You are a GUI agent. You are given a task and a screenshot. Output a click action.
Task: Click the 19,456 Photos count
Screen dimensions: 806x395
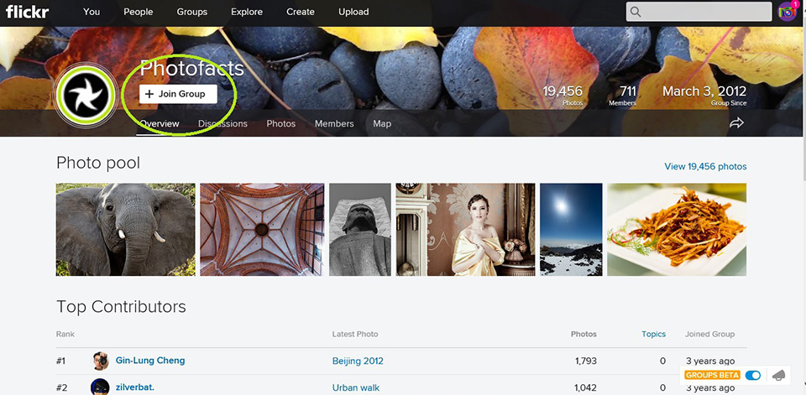click(x=563, y=95)
